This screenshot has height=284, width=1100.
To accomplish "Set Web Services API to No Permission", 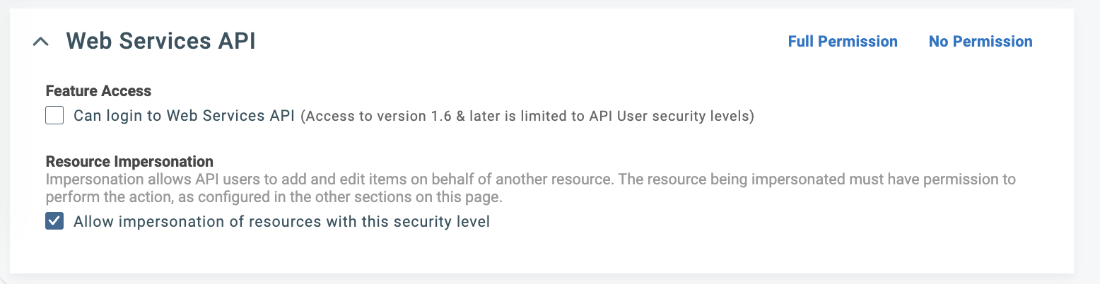I will 981,42.
